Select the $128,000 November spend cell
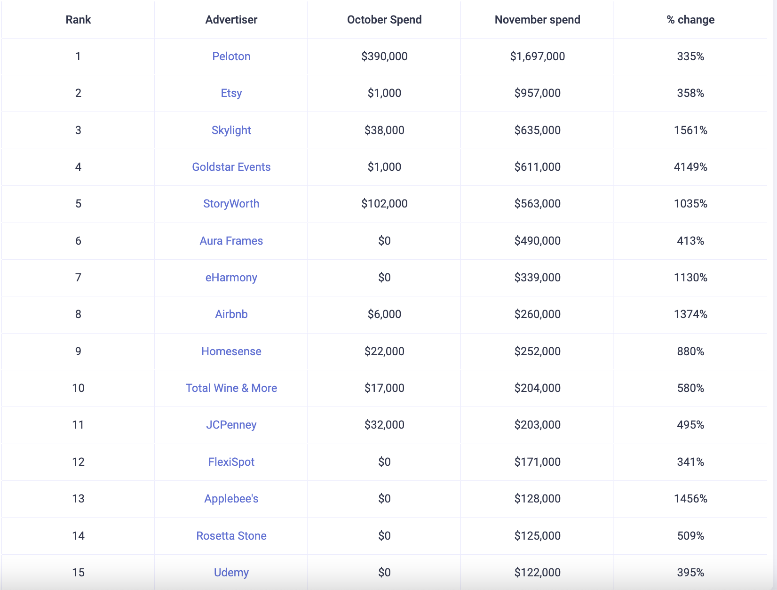Screen dimensions: 777x590 coord(538,499)
